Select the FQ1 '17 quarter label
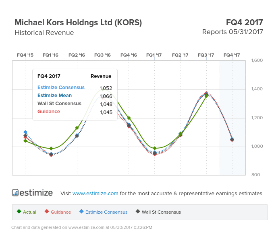This screenshot has width=276, height=249. pos(154,55)
